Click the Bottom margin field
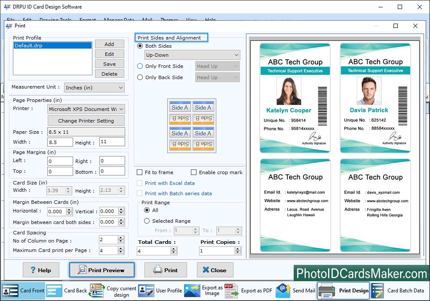The height and width of the screenshot is (301, 430). pos(112,171)
